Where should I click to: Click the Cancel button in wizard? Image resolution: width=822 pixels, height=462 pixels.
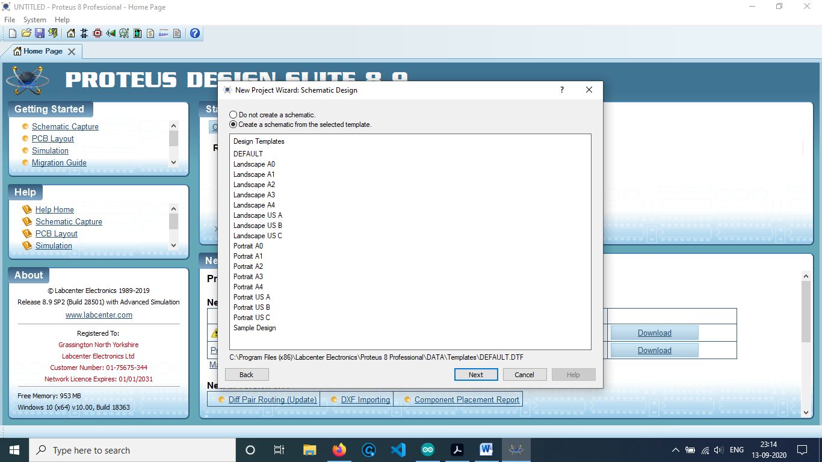(x=525, y=374)
